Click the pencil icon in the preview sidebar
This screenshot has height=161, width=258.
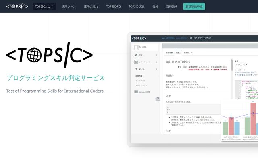(x=136, y=55)
